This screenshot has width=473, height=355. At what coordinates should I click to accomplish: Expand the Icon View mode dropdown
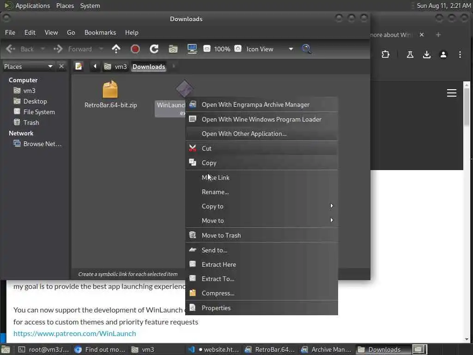291,49
